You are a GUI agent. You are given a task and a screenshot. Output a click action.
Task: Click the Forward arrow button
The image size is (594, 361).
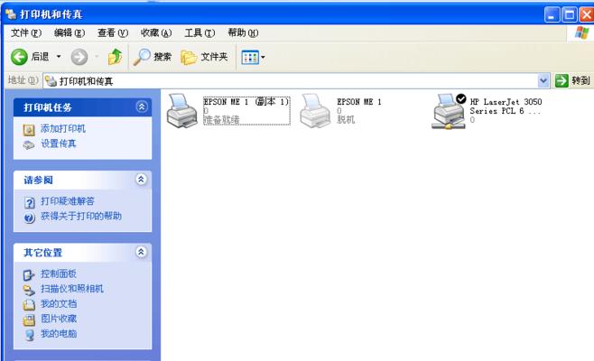pyautogui.click(x=79, y=57)
